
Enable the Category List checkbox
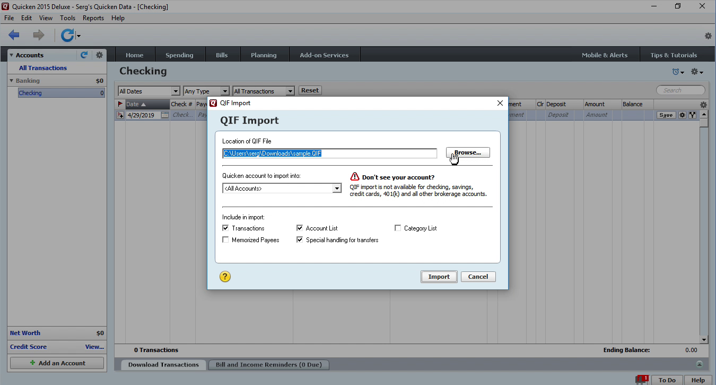tap(398, 228)
